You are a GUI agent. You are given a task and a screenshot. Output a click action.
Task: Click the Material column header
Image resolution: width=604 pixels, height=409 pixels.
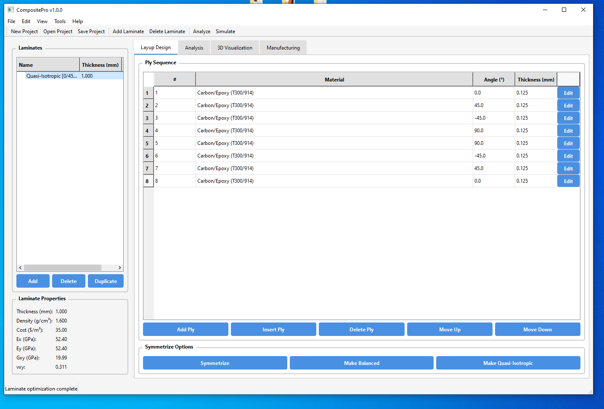pos(334,79)
